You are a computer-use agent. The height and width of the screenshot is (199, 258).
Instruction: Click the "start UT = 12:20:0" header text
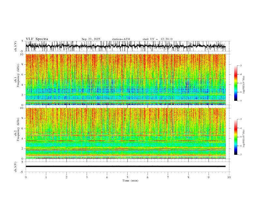(157, 39)
